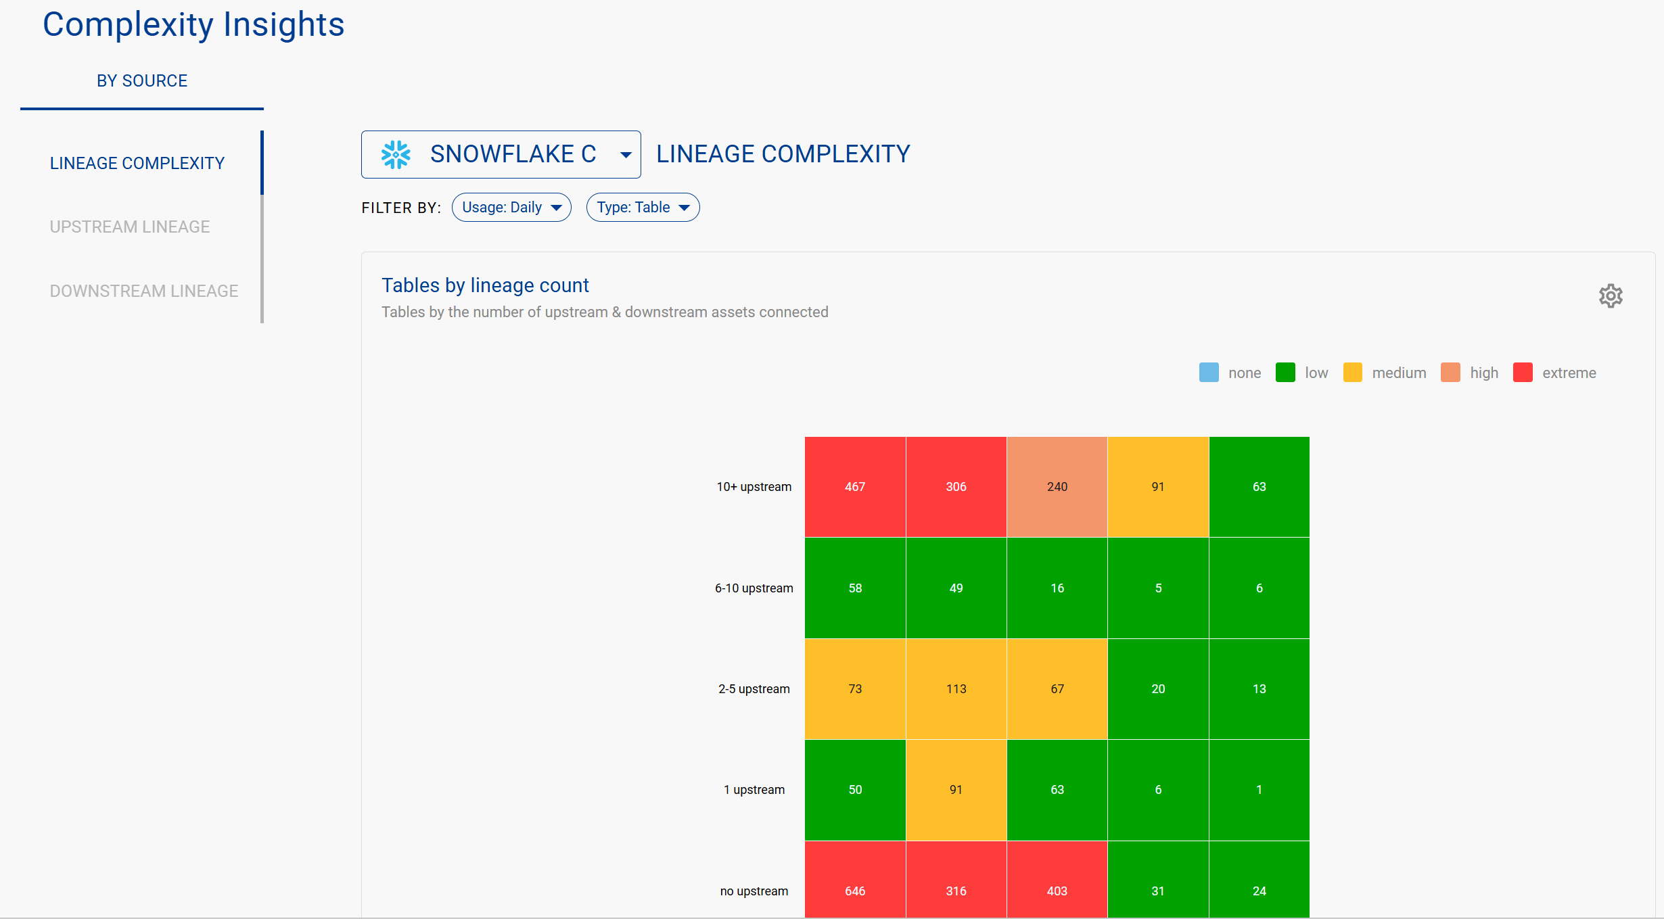Click the orange 240 heatmap cell
The height and width of the screenshot is (919, 1664).
pos(1057,487)
